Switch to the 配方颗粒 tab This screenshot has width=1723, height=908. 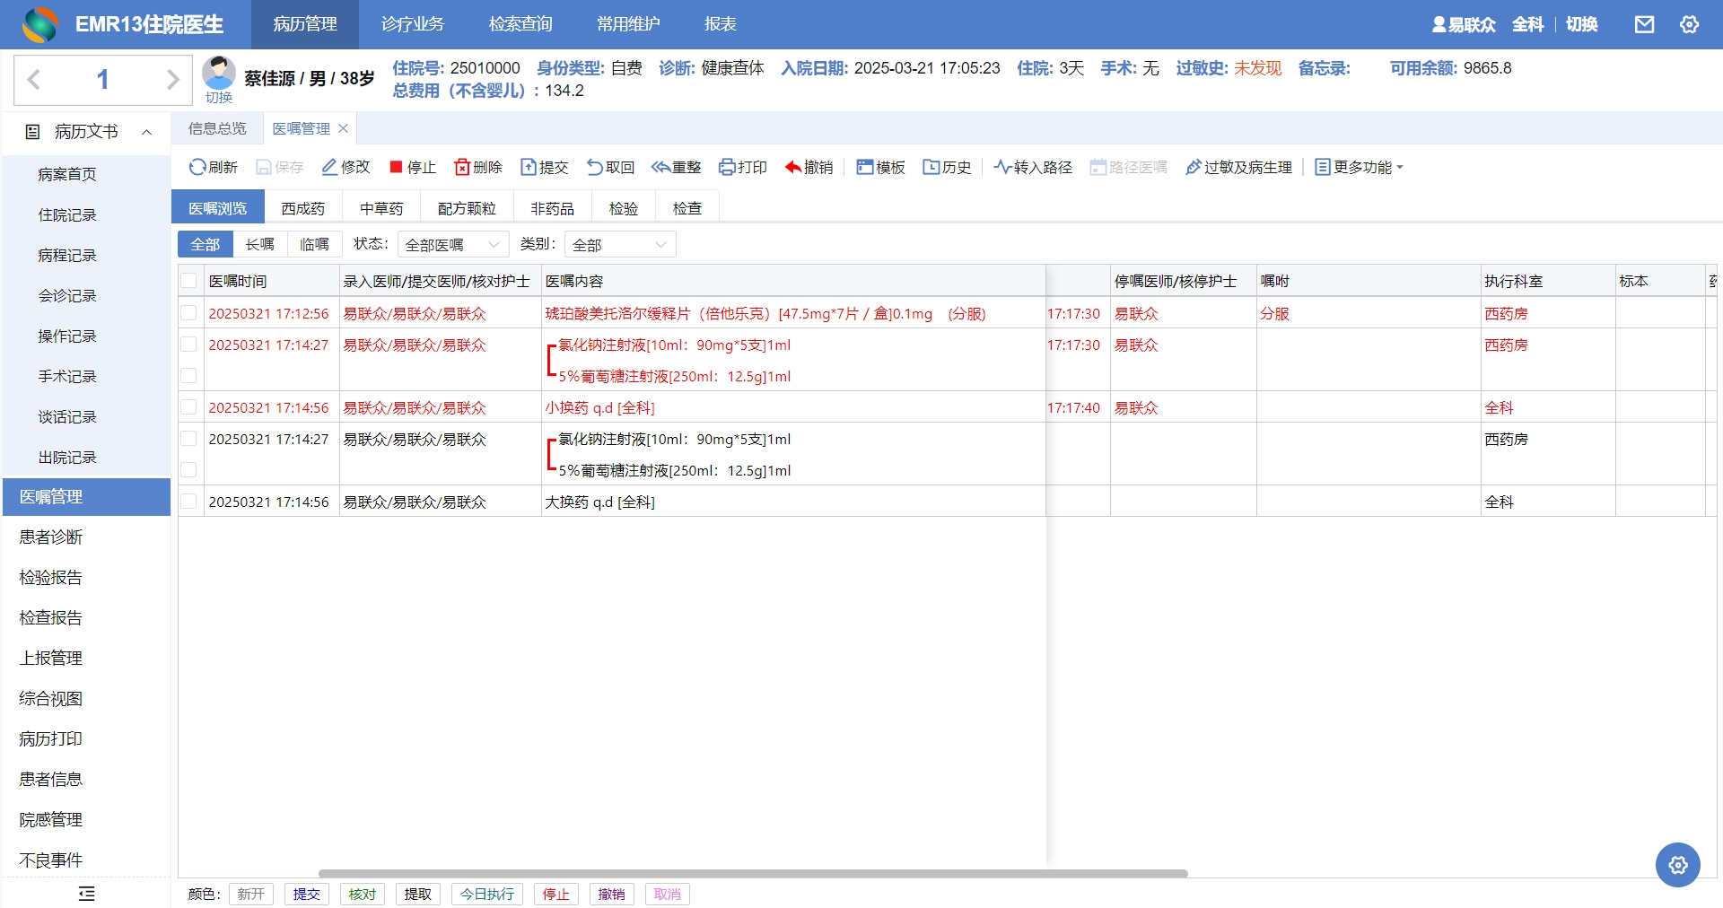pos(467,208)
